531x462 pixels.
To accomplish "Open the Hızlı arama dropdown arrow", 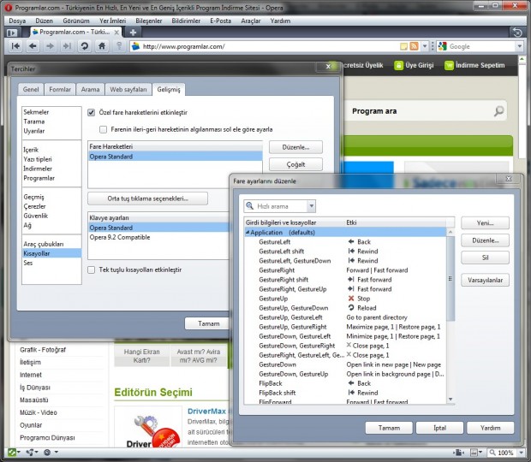I will [311, 206].
